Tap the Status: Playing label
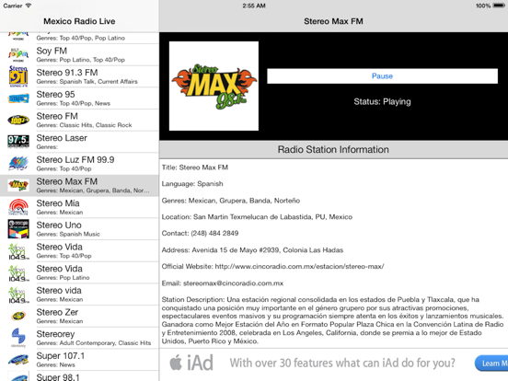Viewport: 508px width, 381px height. pos(382,102)
